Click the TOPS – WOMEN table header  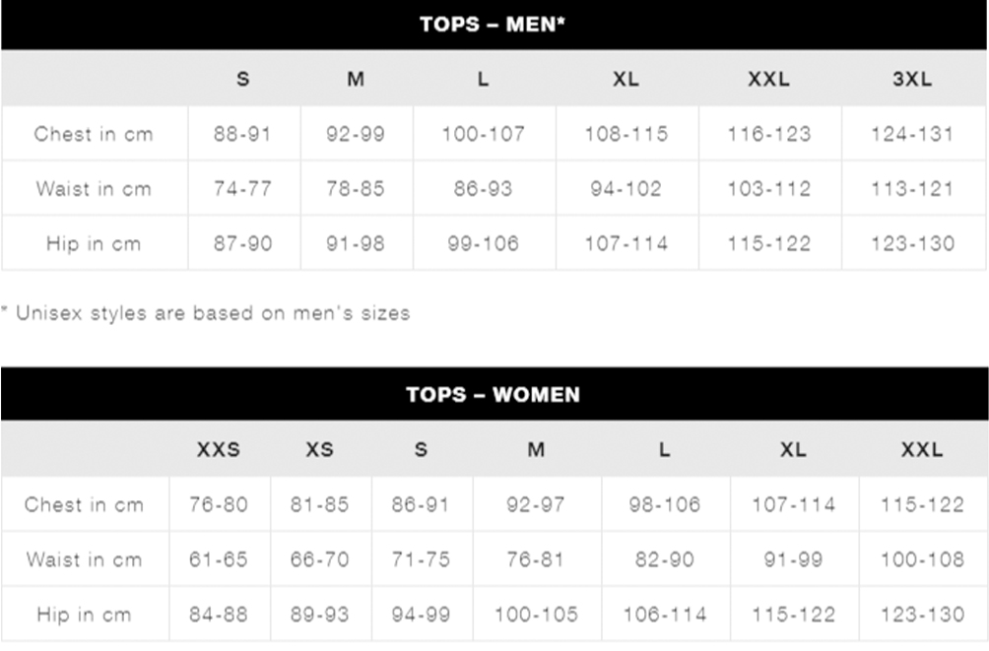coord(493,395)
